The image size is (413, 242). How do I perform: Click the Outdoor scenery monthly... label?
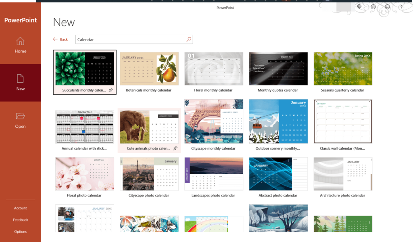pyautogui.click(x=277, y=148)
